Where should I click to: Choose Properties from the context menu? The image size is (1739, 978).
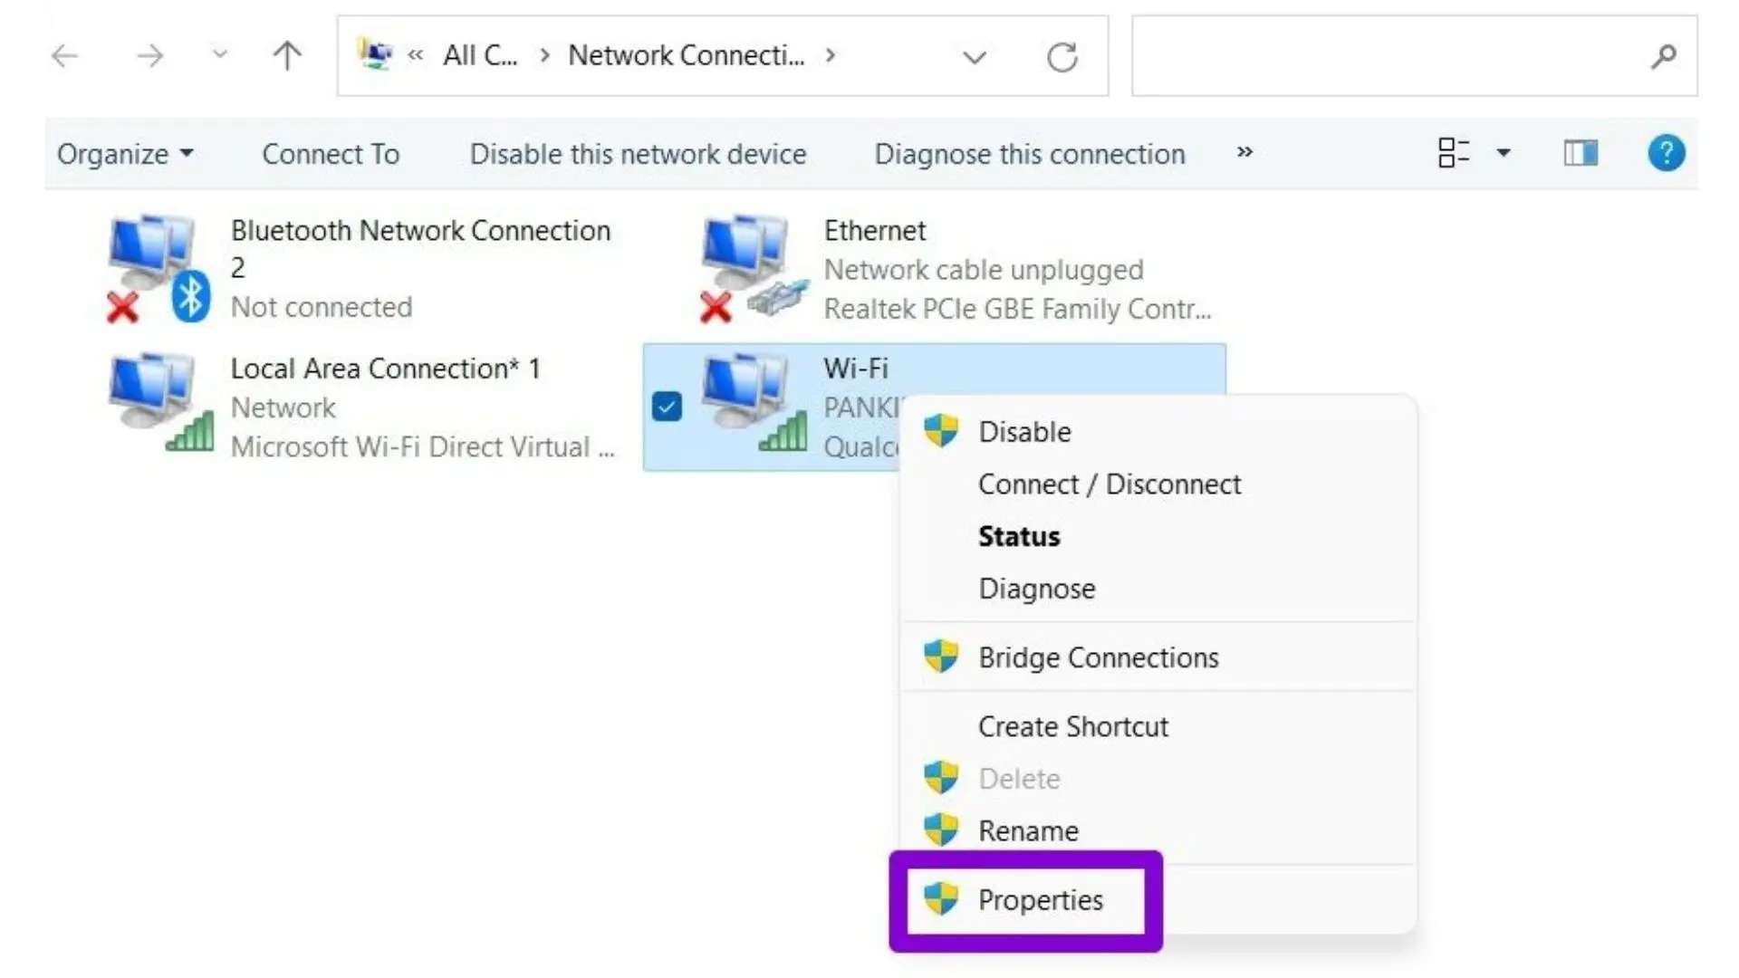click(x=1040, y=900)
